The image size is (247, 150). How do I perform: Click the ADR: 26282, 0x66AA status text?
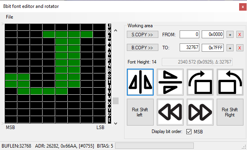(65, 146)
